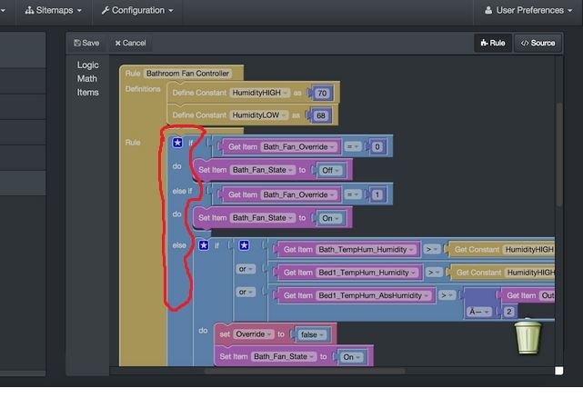This screenshot has width=583, height=398.
Task: Open the Sitemaps menu
Action: [x=53, y=10]
